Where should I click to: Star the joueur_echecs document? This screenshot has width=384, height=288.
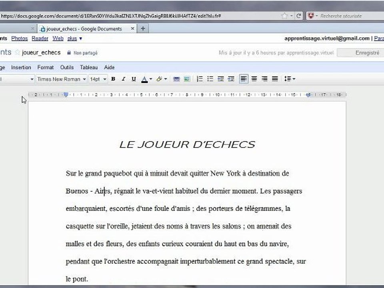[17, 52]
